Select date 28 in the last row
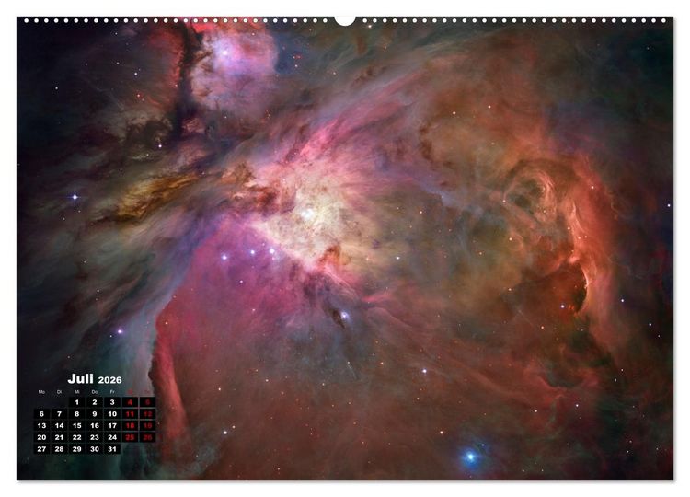This screenshot has width=690, height=497. coord(60,449)
